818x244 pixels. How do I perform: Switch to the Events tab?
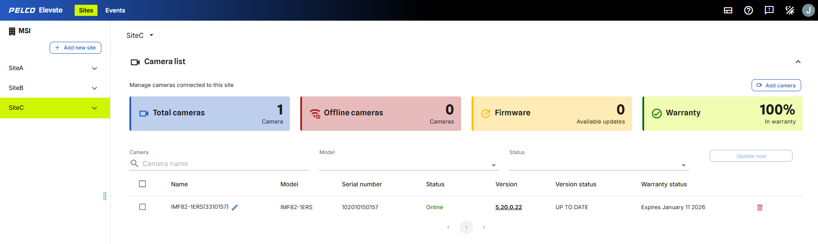(115, 10)
